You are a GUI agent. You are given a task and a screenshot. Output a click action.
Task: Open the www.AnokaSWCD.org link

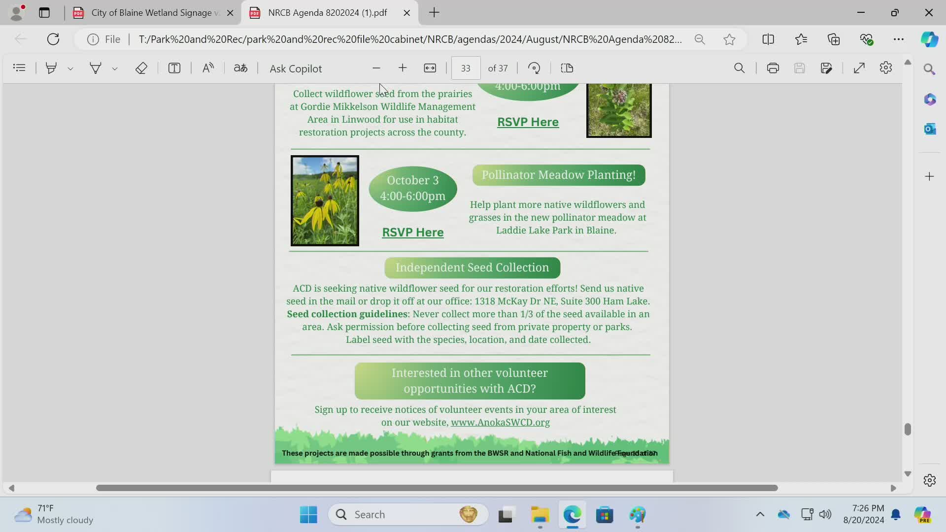[x=500, y=422]
